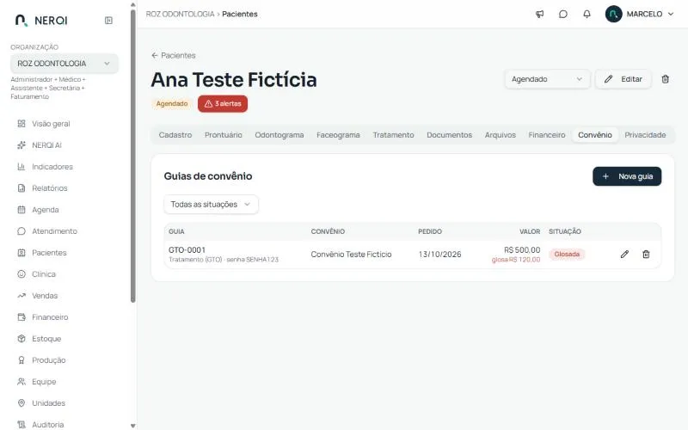Image resolution: width=688 pixels, height=430 pixels.
Task: Open the 3 alertas badge
Action: coord(223,103)
